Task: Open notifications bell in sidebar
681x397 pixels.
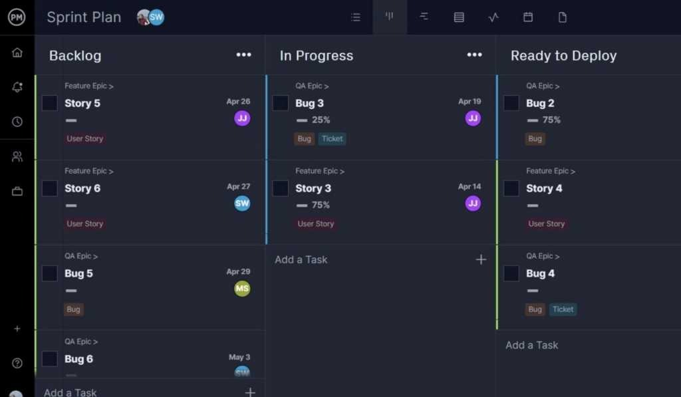Action: [17, 87]
